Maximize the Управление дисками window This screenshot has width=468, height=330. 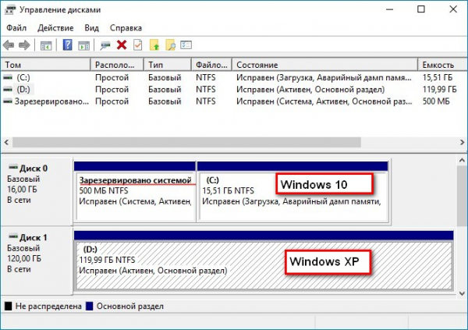click(421, 9)
